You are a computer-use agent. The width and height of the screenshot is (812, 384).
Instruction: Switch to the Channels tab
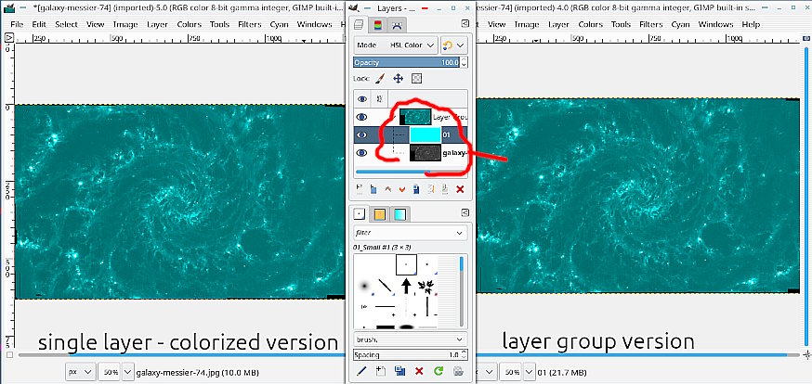pyautogui.click(x=378, y=24)
